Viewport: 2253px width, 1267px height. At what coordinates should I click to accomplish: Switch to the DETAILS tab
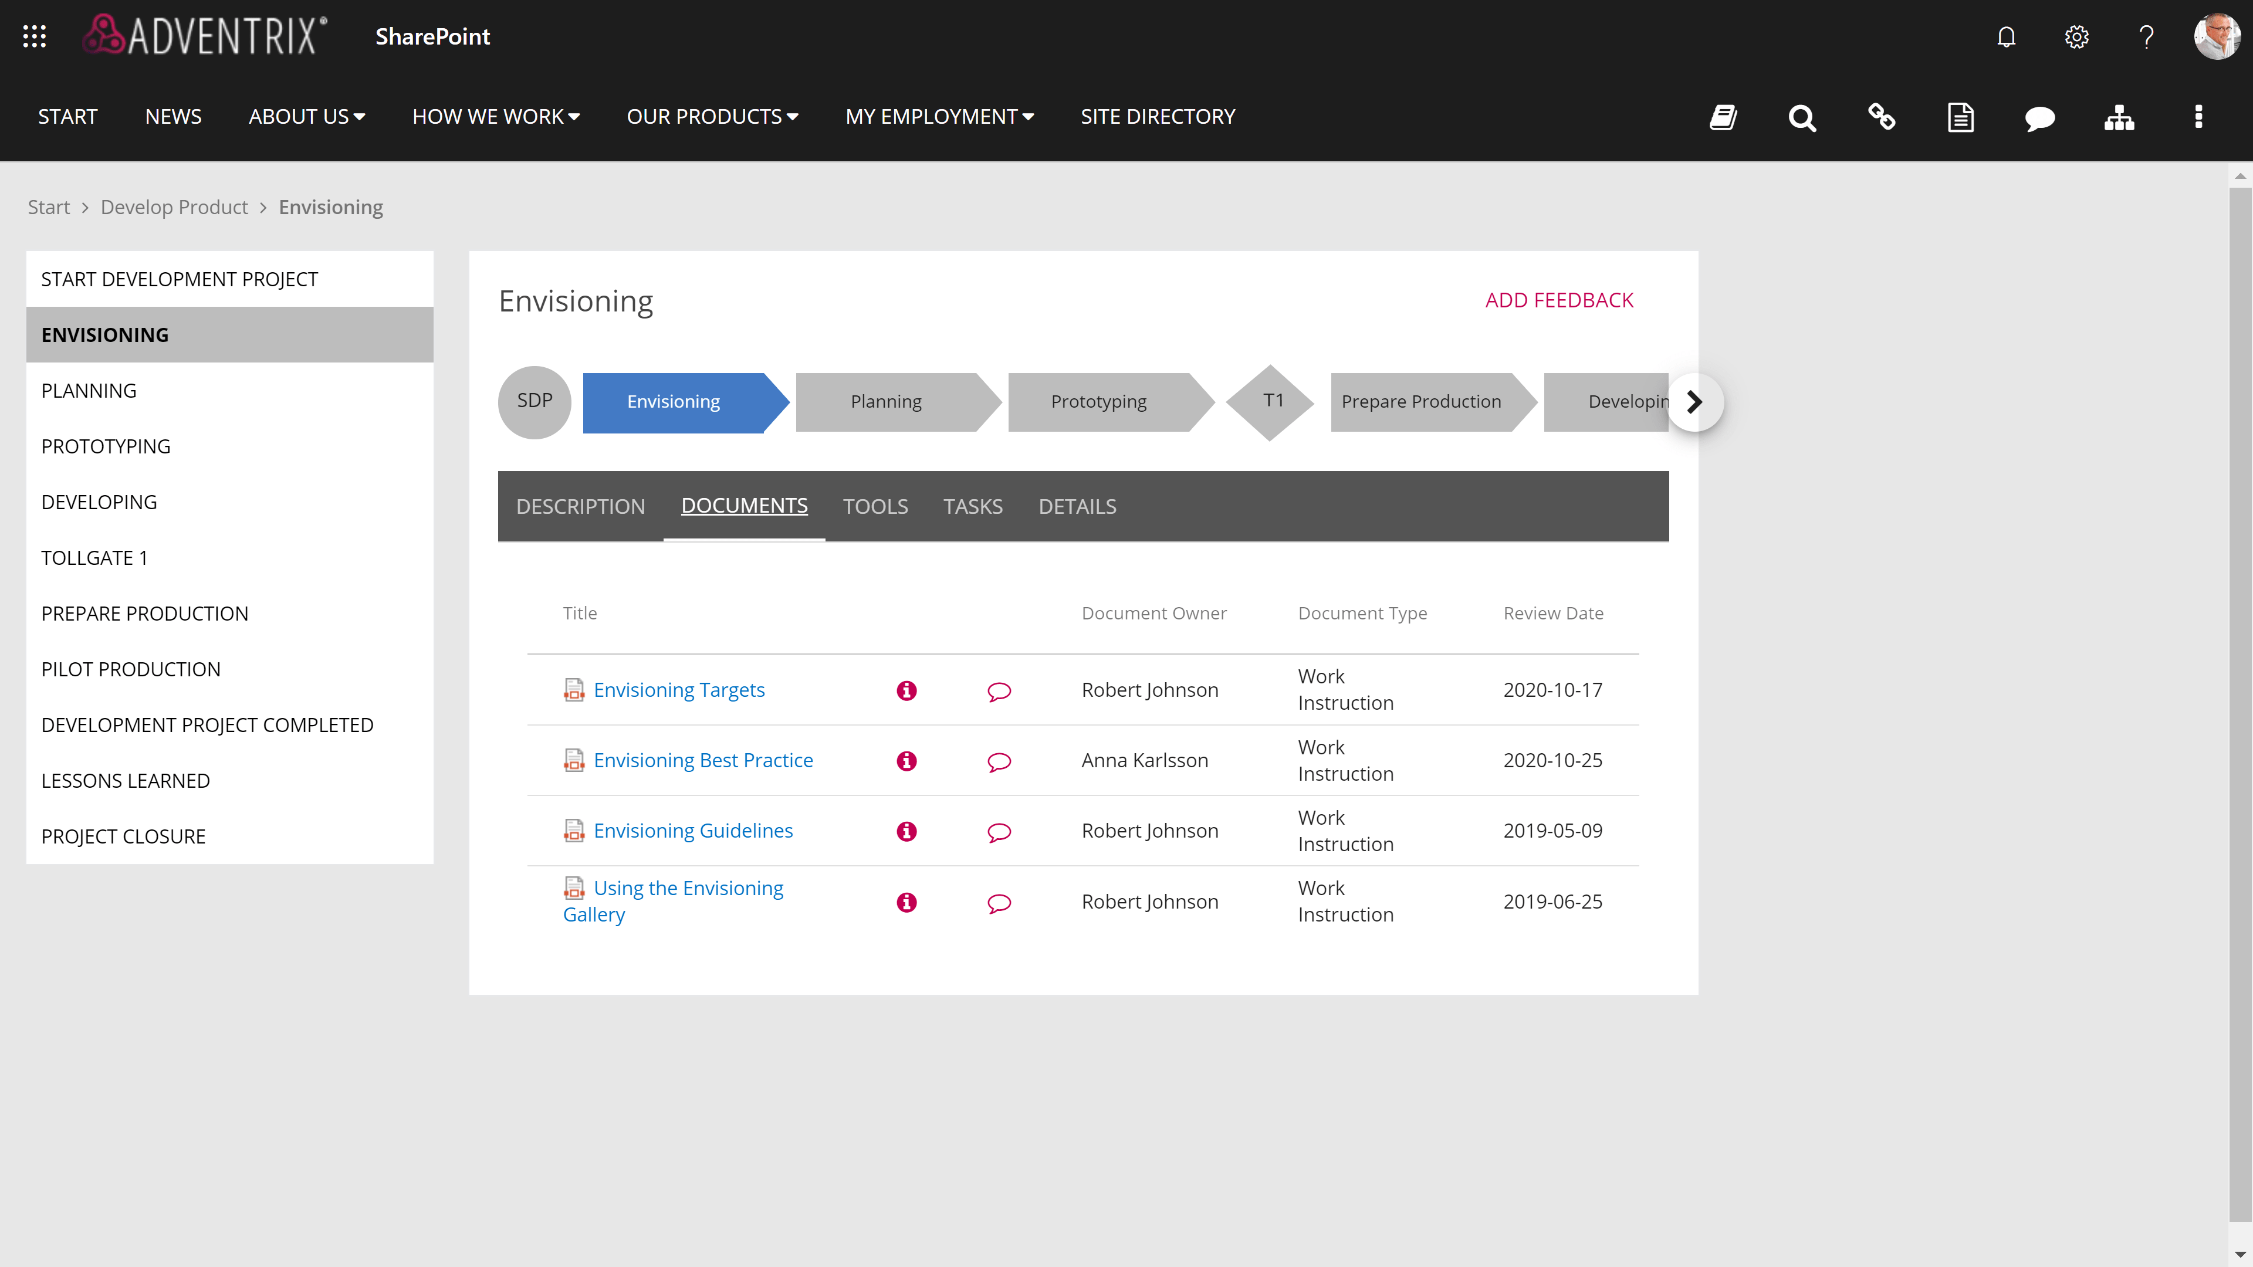1078,506
